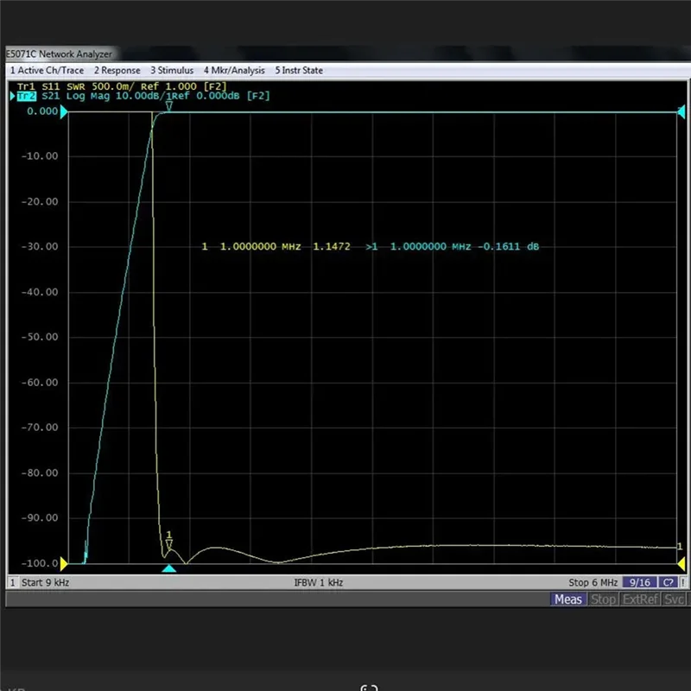Viewport: 691px width, 691px height.
Task: Click the cyan marker triangle on the frequency axis
Action: 169,568
